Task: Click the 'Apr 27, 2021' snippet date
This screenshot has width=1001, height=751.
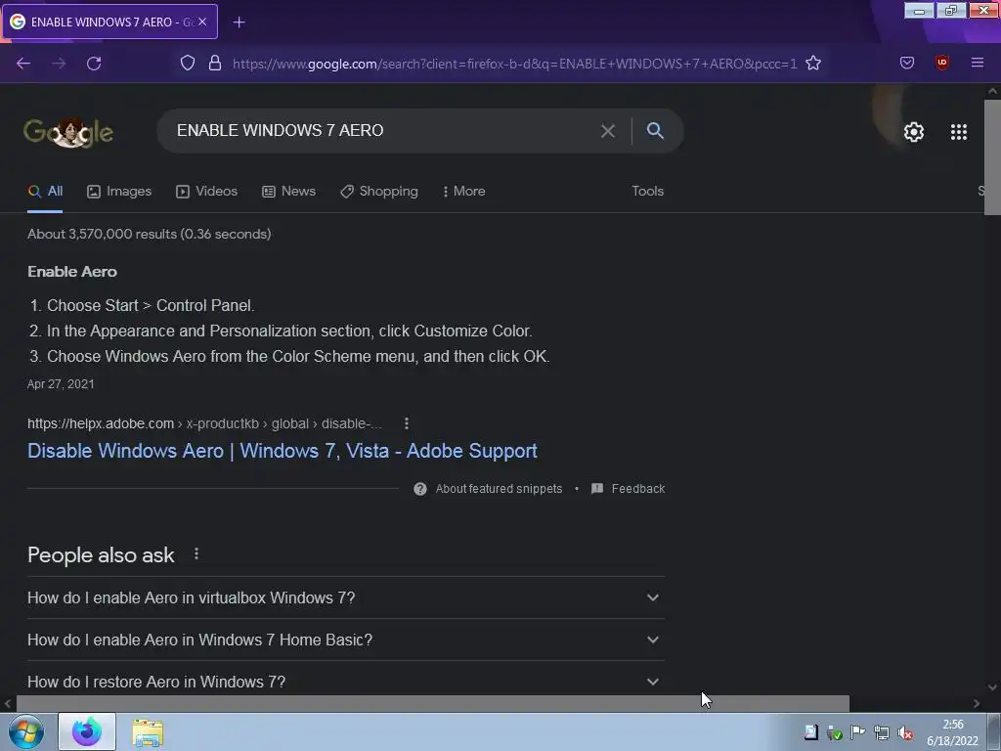Action: [x=61, y=383]
